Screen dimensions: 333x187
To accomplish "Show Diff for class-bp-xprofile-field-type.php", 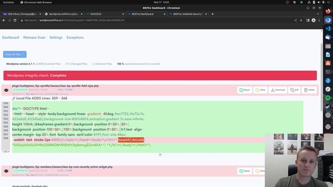I will point(294,90).
